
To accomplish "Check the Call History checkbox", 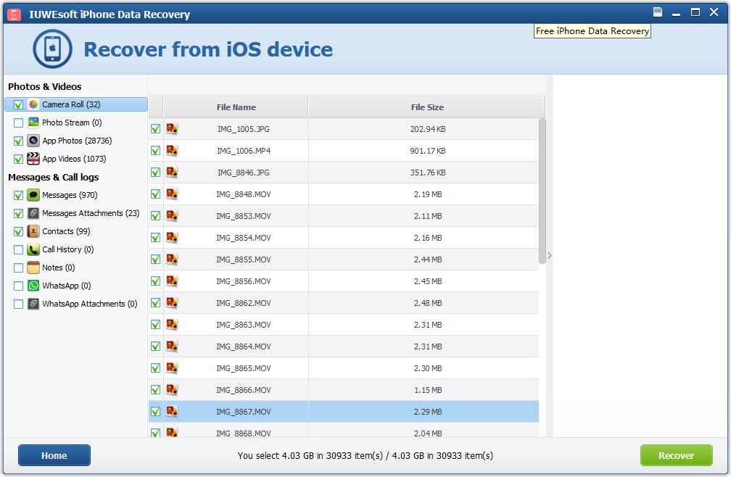I will click(18, 249).
